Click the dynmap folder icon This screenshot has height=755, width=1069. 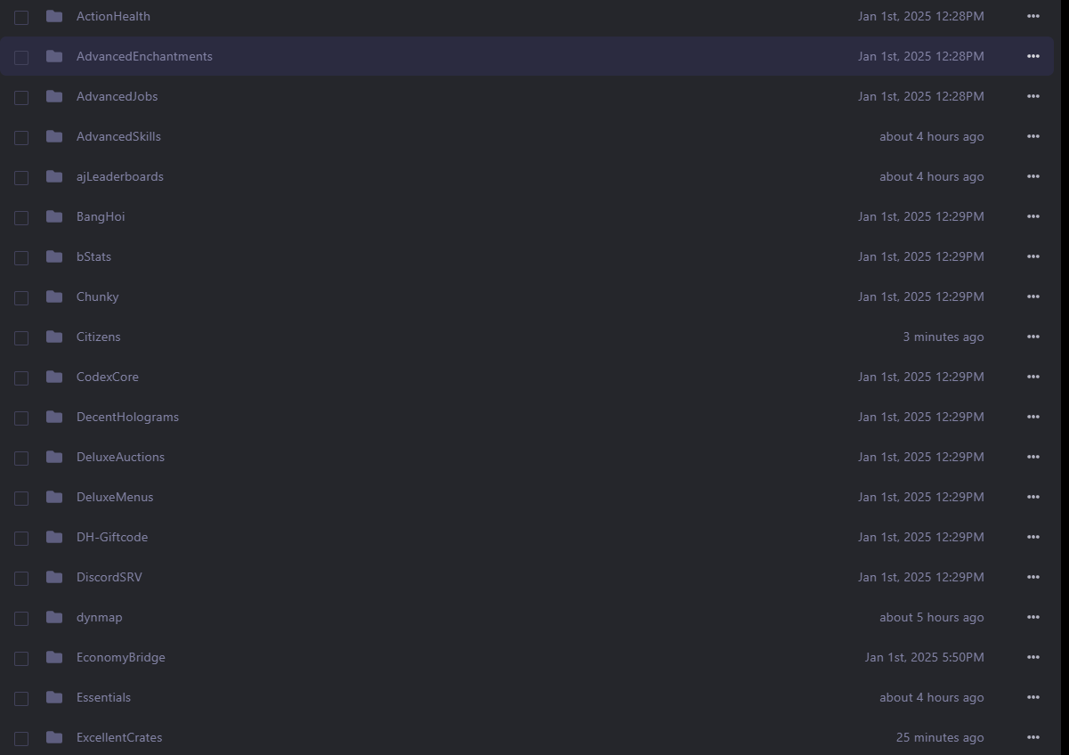(x=54, y=617)
